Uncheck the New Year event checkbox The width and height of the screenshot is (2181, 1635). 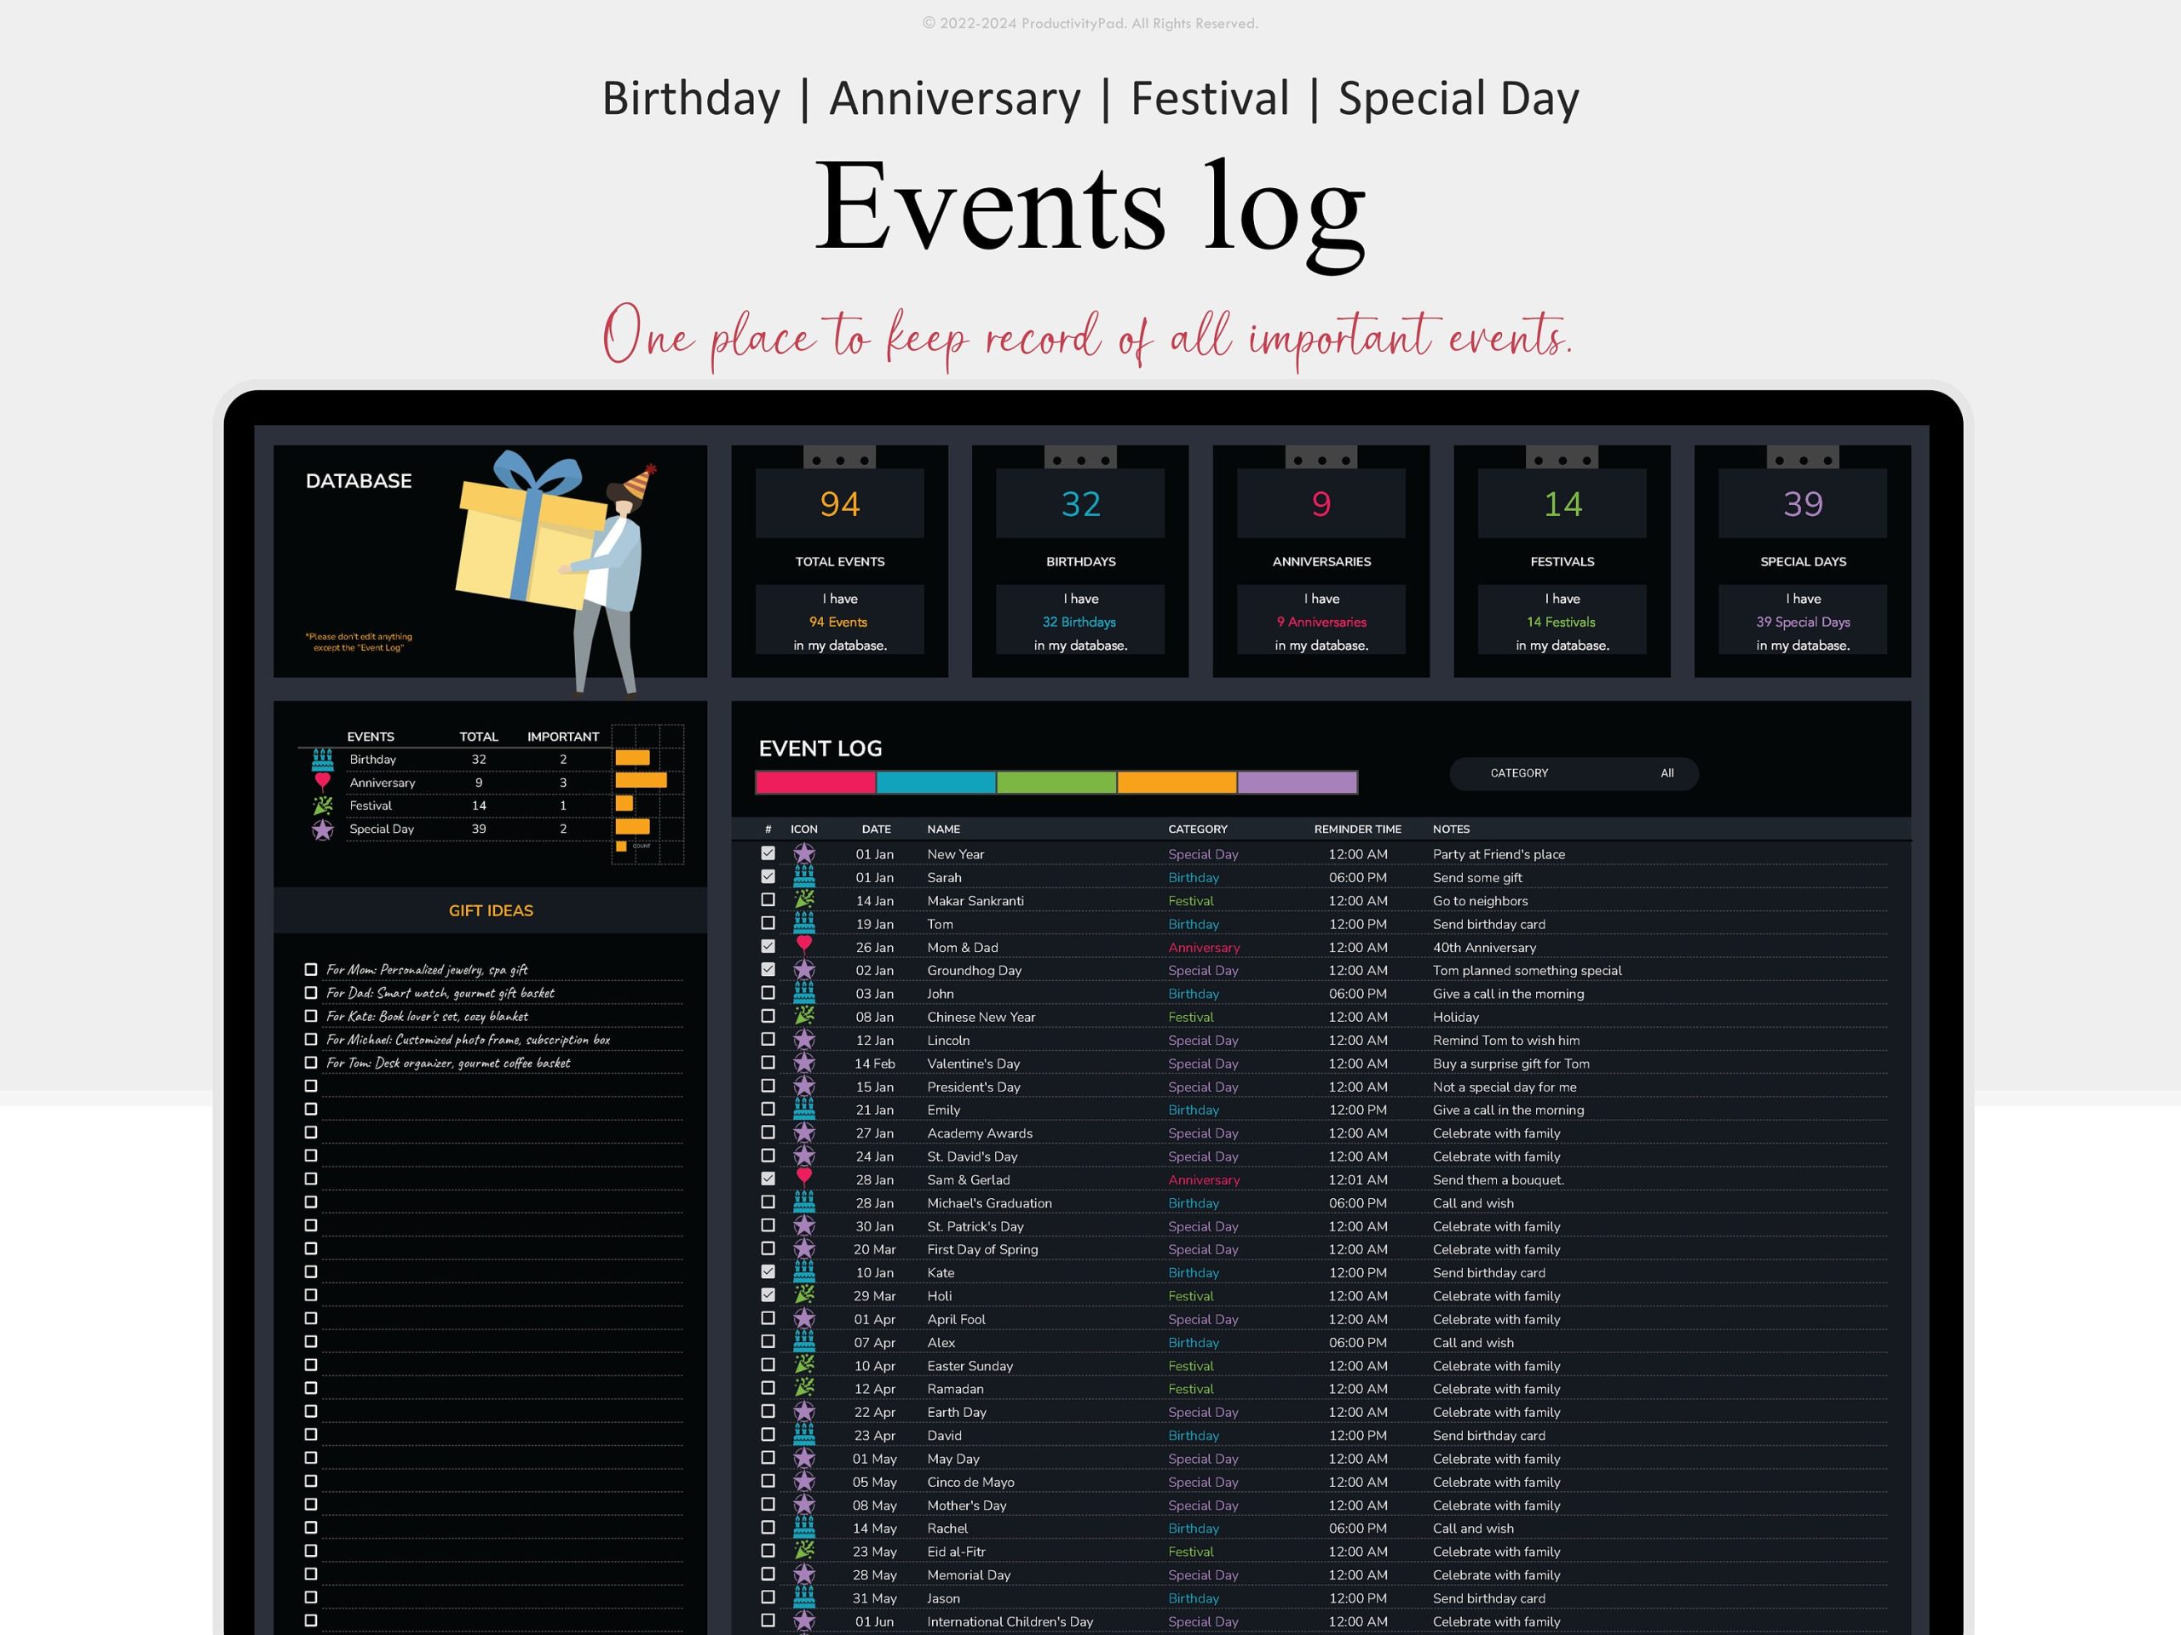point(768,853)
